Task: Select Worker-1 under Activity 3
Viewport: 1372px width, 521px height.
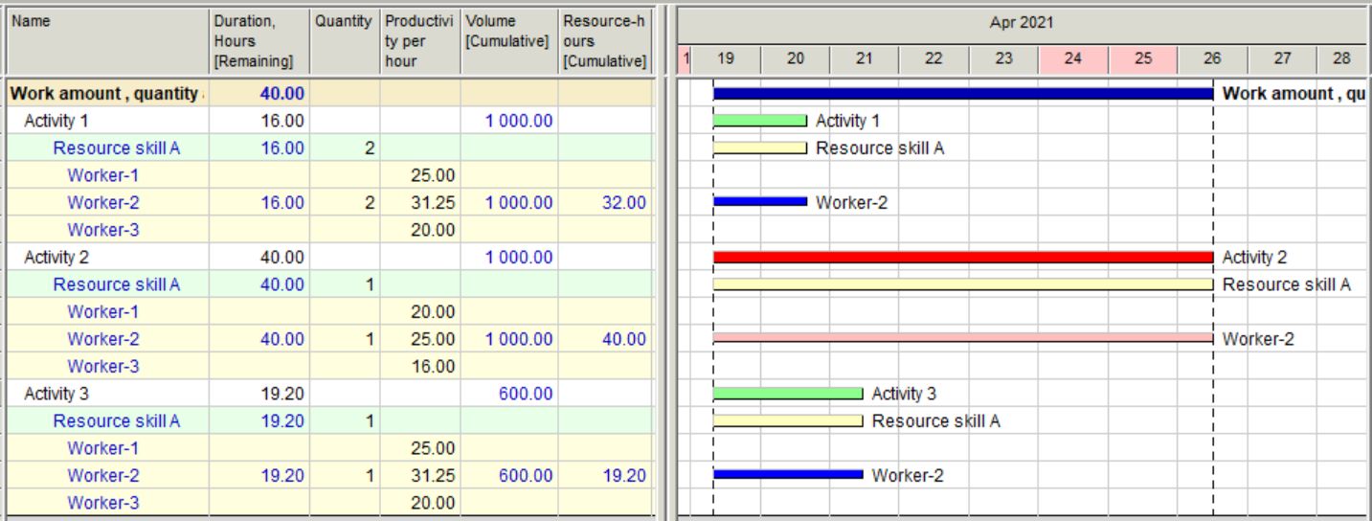Action: (102, 447)
